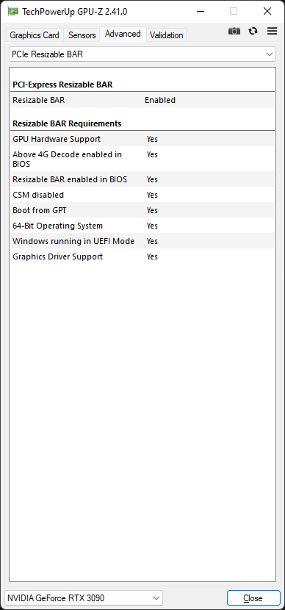This screenshot has height=610, width=285.
Task: Click the CSM disabled row
Action: point(142,195)
